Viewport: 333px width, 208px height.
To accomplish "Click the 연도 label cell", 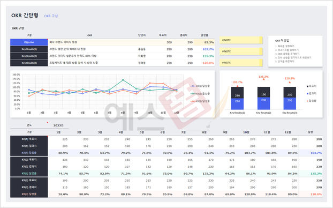I will pyautogui.click(x=29, y=125).
